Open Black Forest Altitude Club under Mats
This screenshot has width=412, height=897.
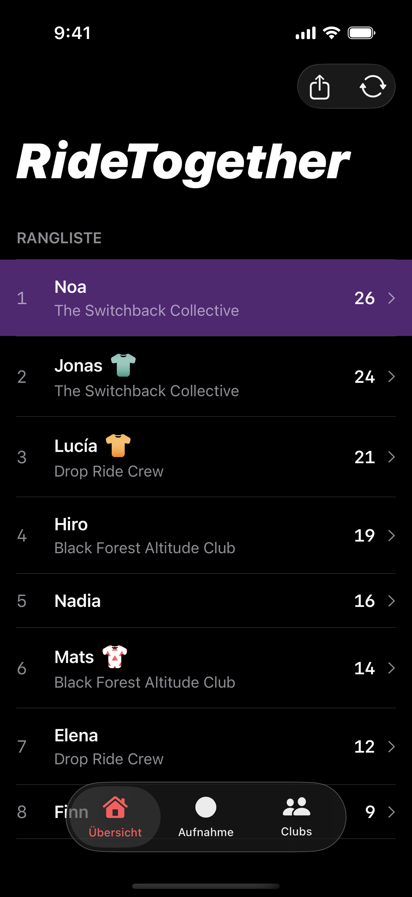coord(145,682)
